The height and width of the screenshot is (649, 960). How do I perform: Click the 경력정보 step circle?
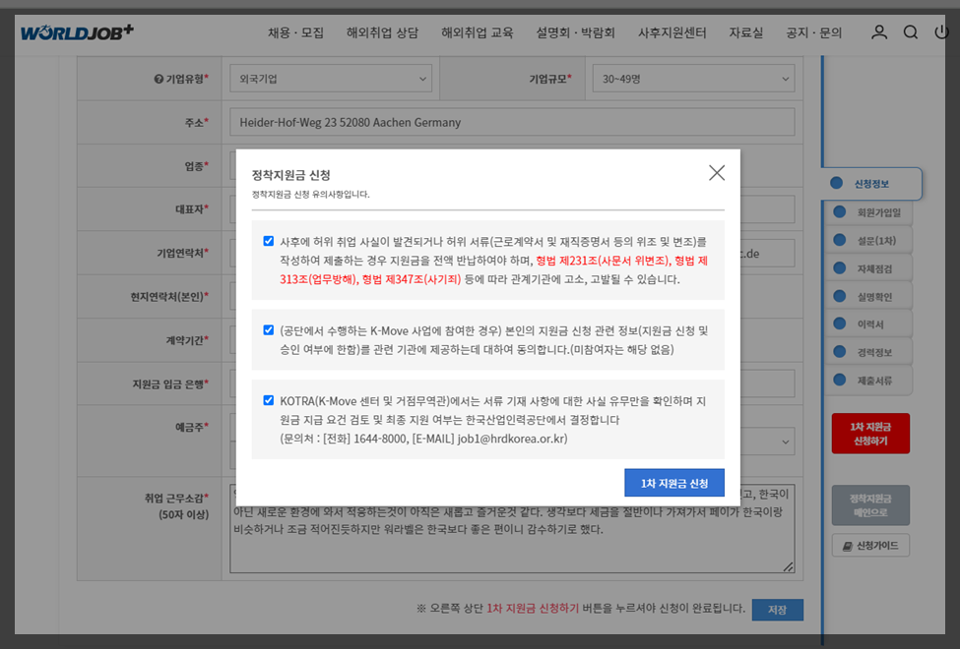click(840, 352)
